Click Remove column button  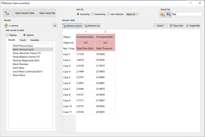tap(73, 26)
